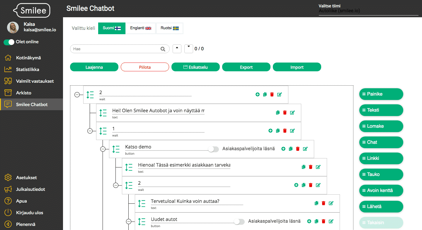Image resolution: width=422 pixels, height=230 pixels.
Task: Copy the 'Hei! Olen Smilee Autobot' text row
Action: click(278, 113)
